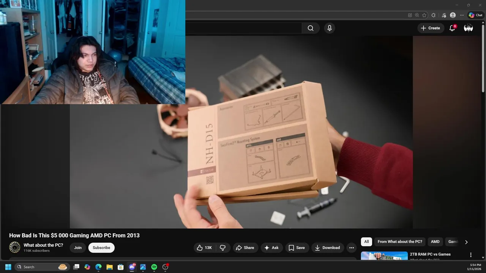Open What about the PC? channel avatar
The image size is (486, 273).
pyautogui.click(x=14, y=247)
